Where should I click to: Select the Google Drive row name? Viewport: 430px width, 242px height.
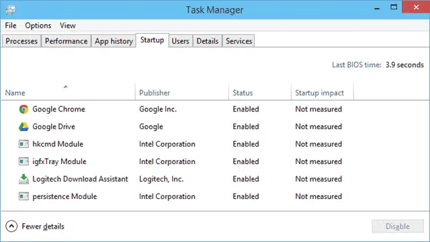click(54, 127)
